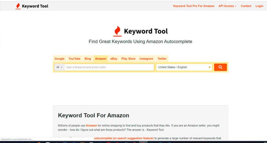The width and height of the screenshot is (267, 143).
Task: Click the large centered Keyword Tool flame logo
Action: (117, 31)
